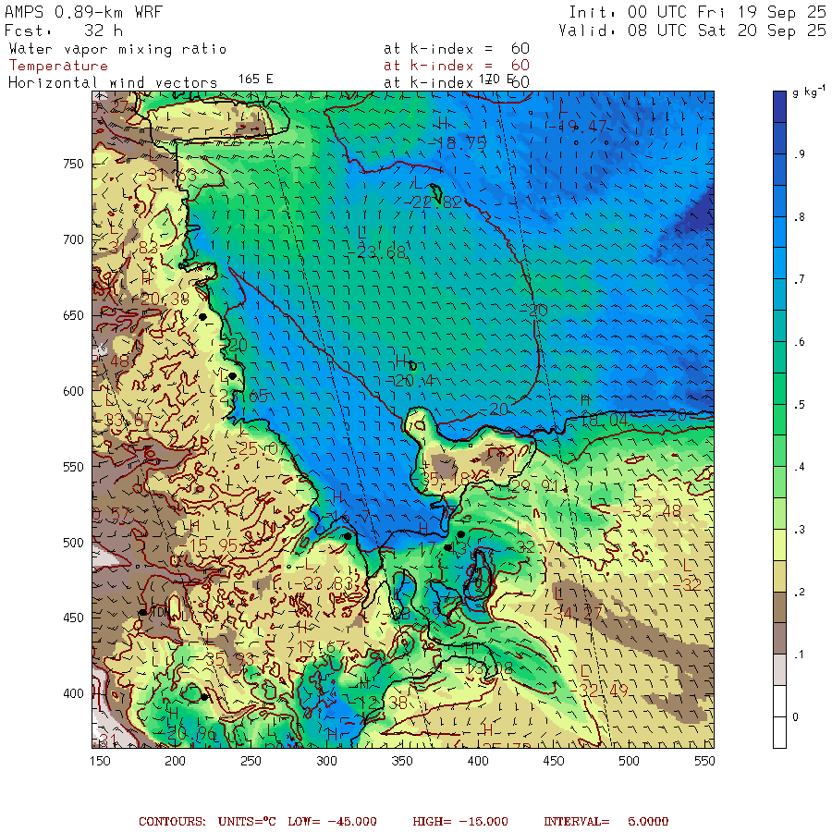The image size is (832, 832).
Task: Pick the darkest navy segment atop color bar
Action: (x=779, y=106)
